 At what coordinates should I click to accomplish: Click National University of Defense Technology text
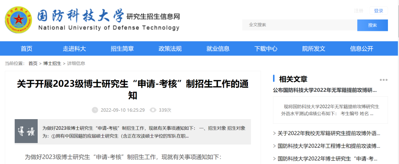109,28
